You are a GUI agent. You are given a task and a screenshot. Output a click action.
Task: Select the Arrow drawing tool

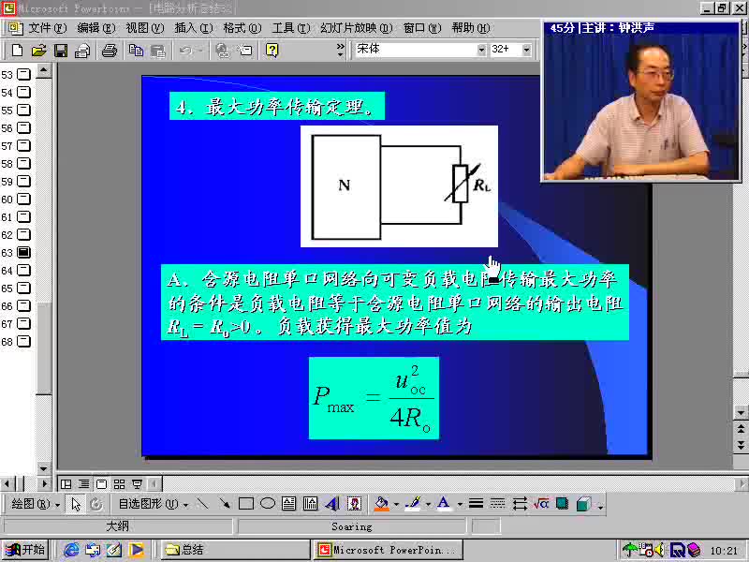pos(224,503)
